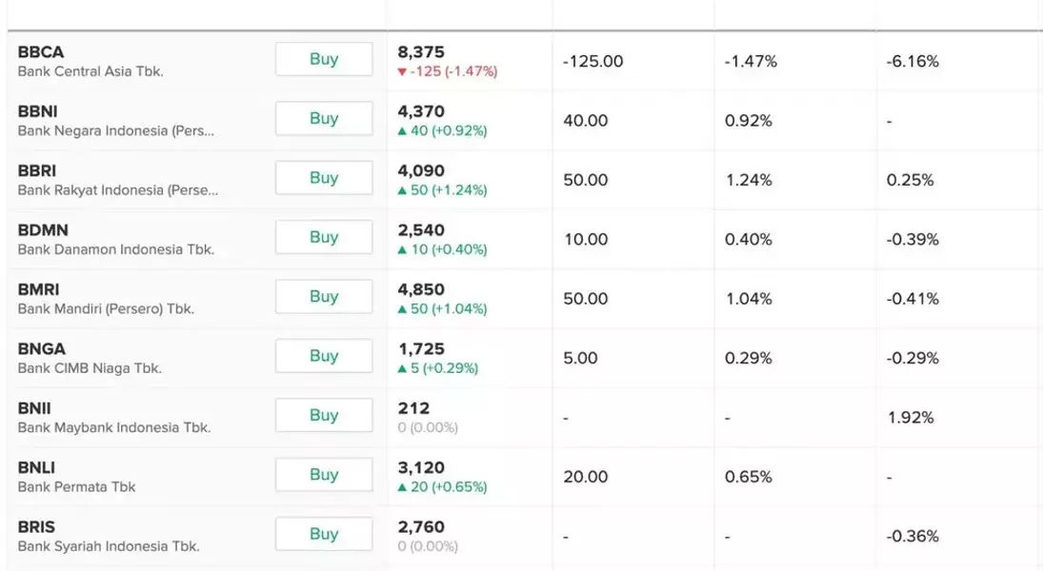Click the Buy button for BNLI
Viewport: 1043px width, 571px height.
(x=324, y=475)
